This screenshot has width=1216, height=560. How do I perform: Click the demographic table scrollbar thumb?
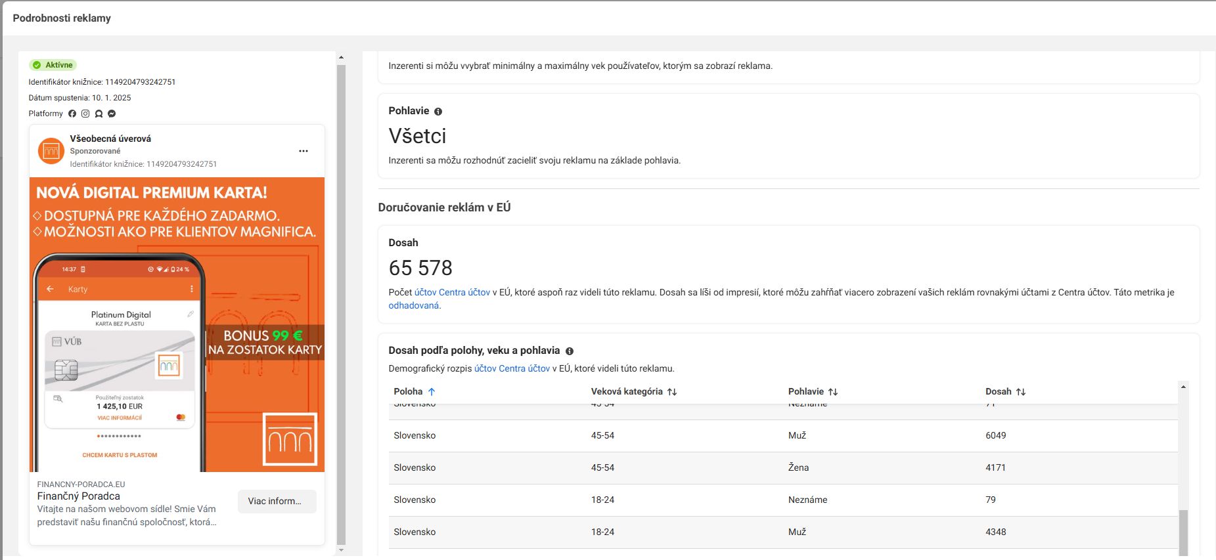pos(1183,533)
